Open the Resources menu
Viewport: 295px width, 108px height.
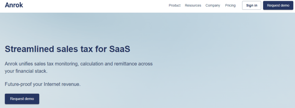pyautogui.click(x=193, y=5)
